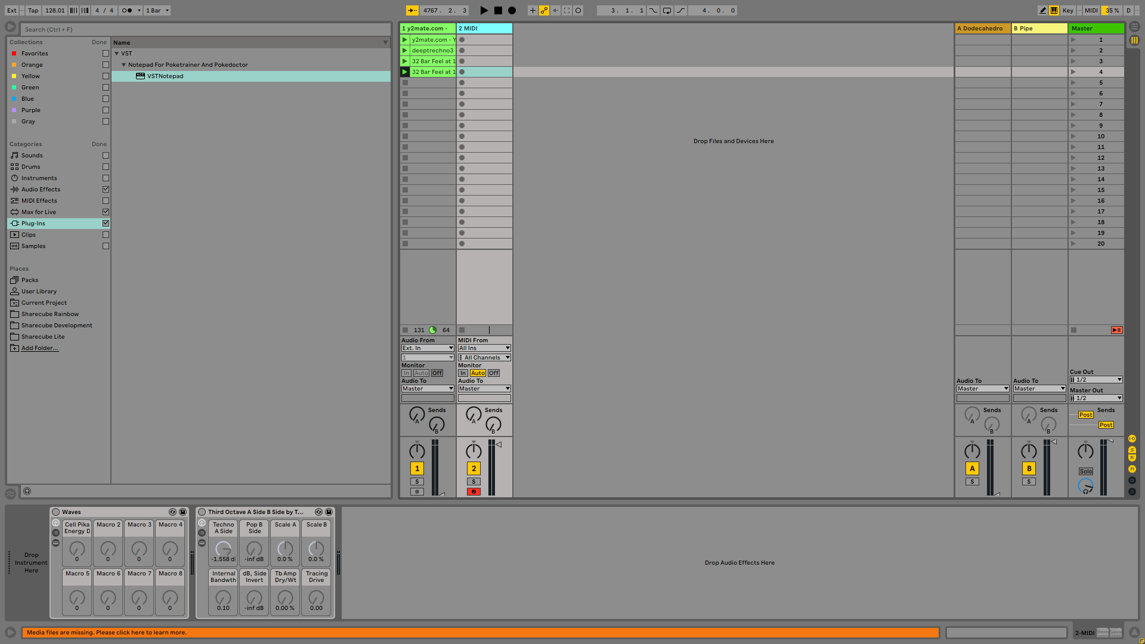Open the Audio From Ext. In dropdown
Screen dimensions: 1145x644
pos(427,348)
